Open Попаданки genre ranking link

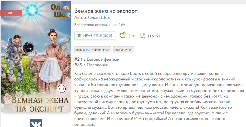[97, 65]
